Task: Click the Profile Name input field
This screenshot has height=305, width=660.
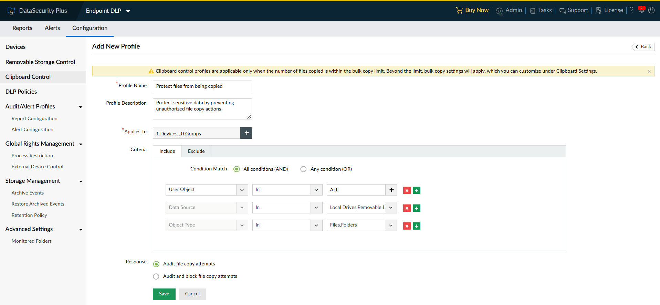Action: (202, 86)
